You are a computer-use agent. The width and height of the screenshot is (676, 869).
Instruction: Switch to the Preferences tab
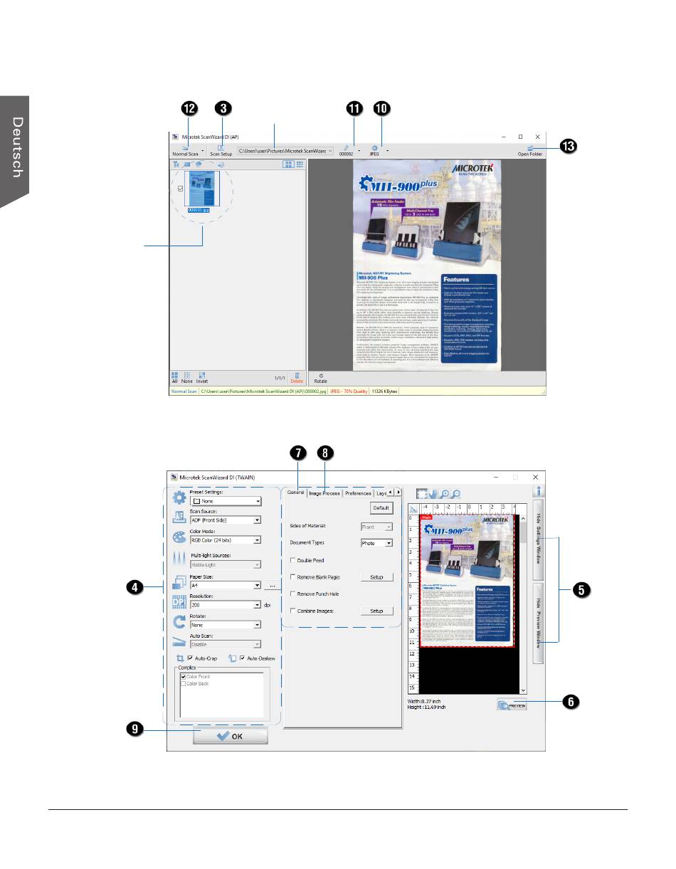click(x=358, y=493)
